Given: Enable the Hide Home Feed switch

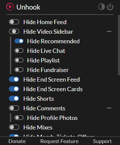Looking at the screenshot, I should click(14, 22).
